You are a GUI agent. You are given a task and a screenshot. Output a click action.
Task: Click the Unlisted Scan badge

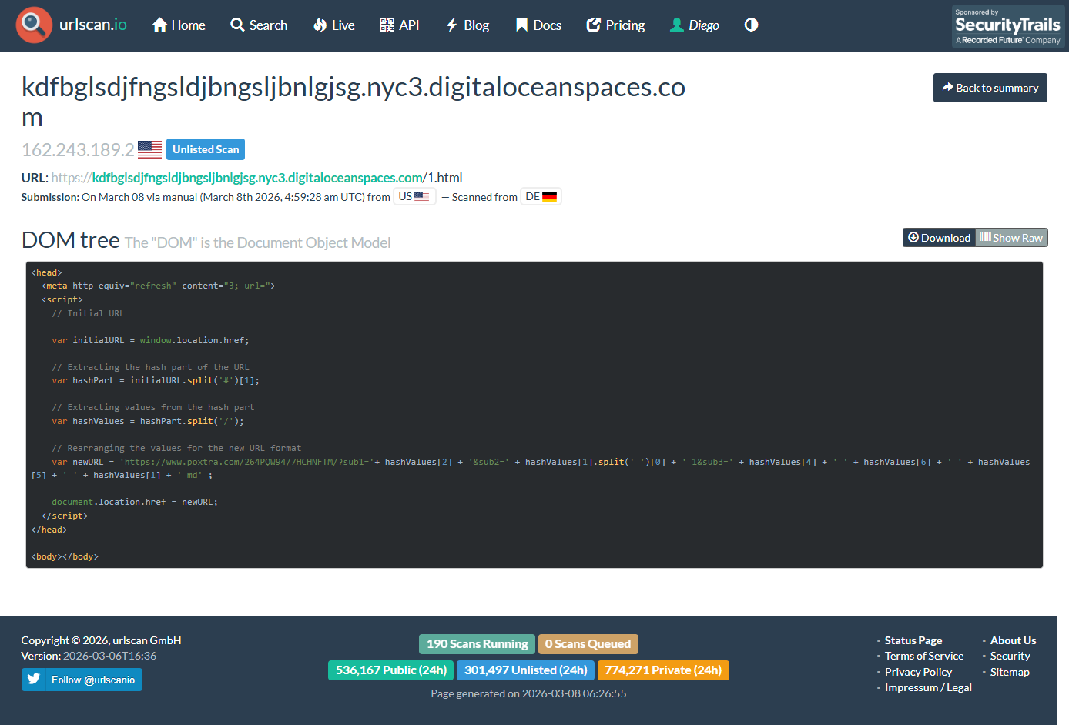pos(205,149)
